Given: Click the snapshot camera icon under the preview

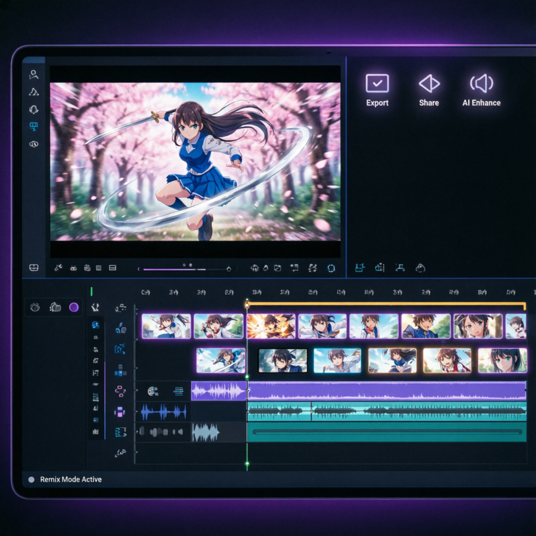Looking at the screenshot, I should pos(73,267).
